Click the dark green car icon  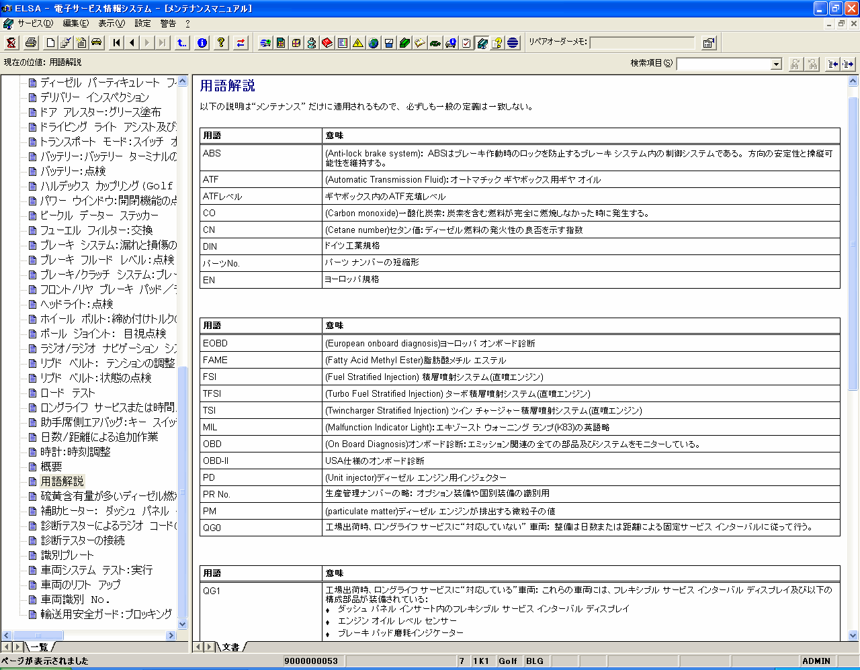point(435,43)
